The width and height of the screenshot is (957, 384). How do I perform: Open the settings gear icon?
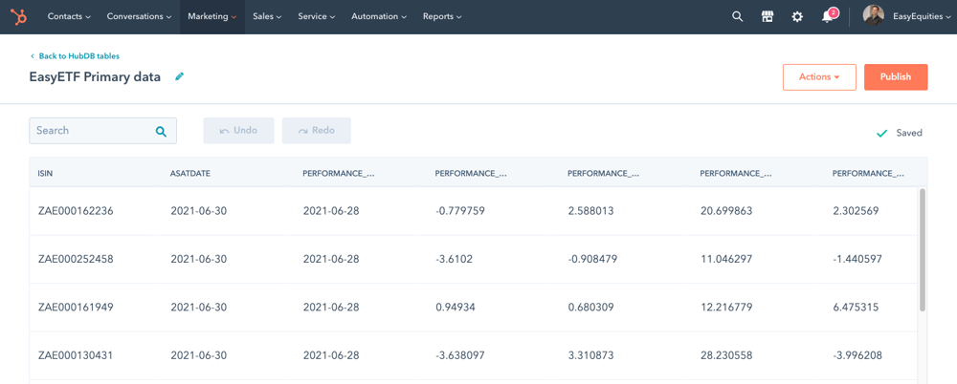797,17
